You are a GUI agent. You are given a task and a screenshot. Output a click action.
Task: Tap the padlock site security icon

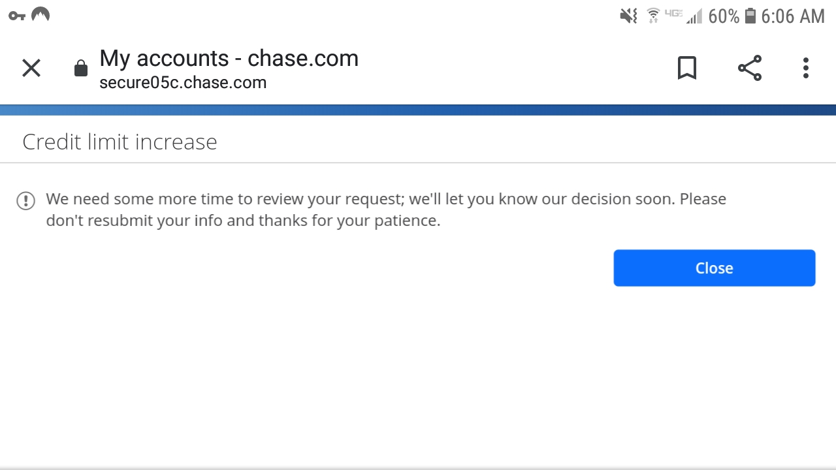pyautogui.click(x=81, y=69)
